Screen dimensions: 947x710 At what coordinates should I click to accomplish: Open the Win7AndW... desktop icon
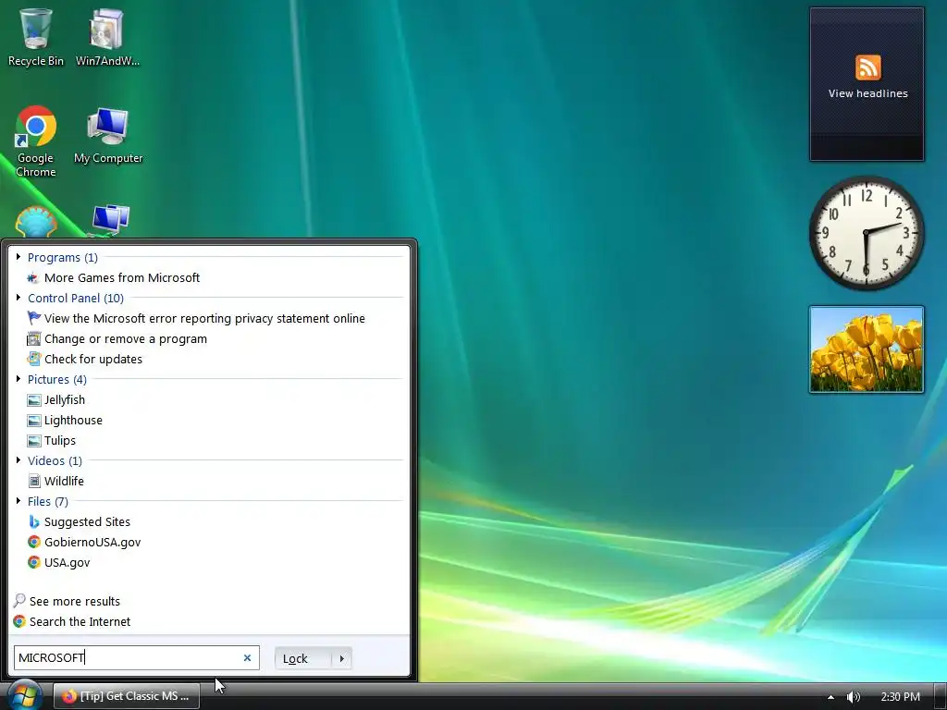[107, 37]
